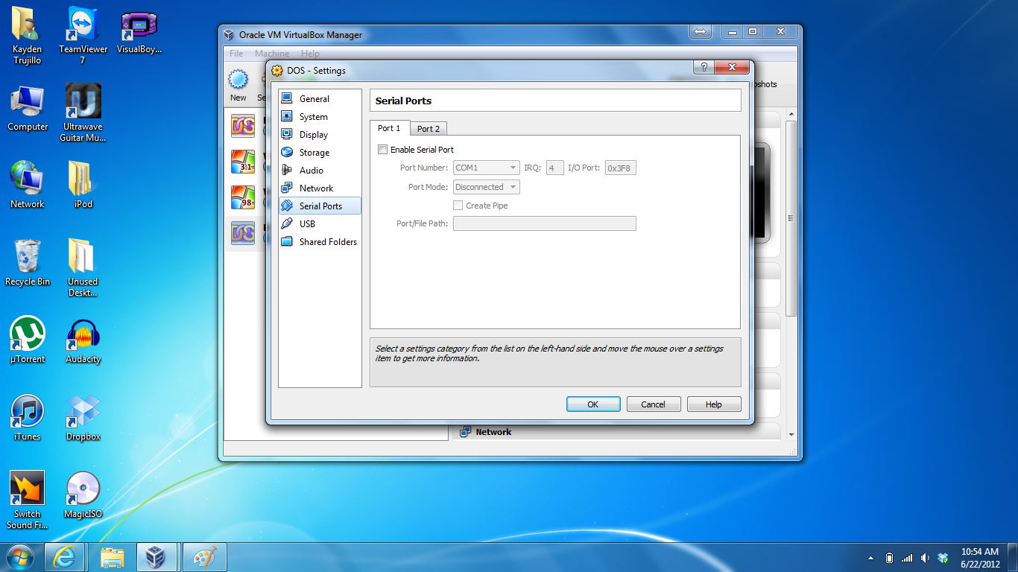This screenshot has height=572, width=1018.
Task: Open iTunes desktop shortcut
Action: [28, 418]
